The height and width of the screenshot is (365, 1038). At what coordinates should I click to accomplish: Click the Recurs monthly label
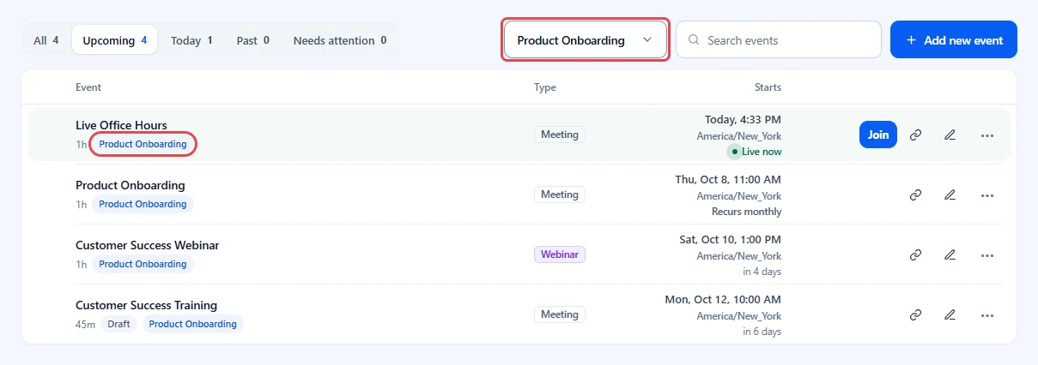[747, 212]
